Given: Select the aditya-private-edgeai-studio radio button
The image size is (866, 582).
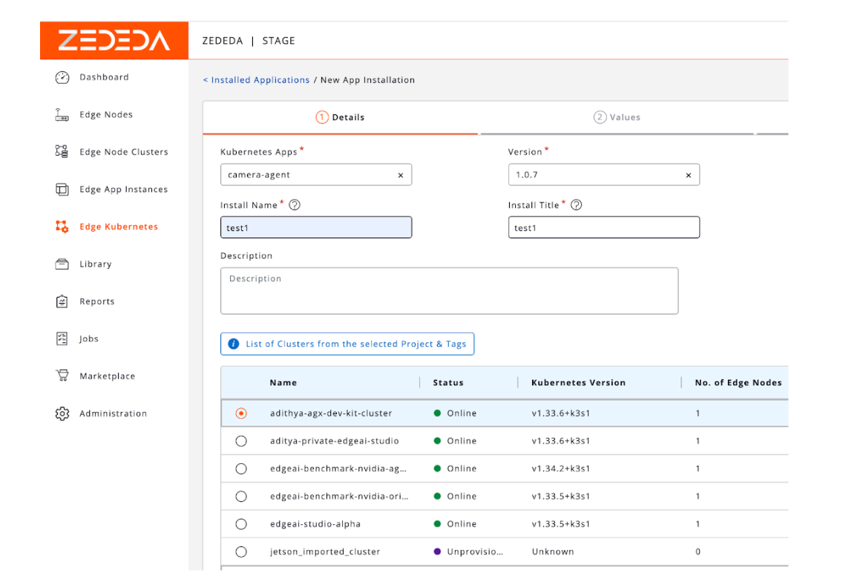Looking at the screenshot, I should coord(241,441).
